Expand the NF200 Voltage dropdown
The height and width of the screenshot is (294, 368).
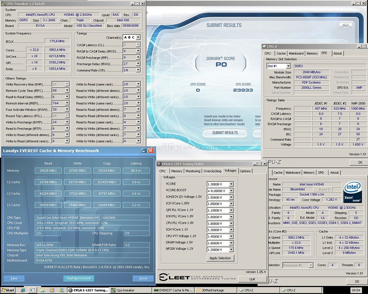(x=231, y=250)
